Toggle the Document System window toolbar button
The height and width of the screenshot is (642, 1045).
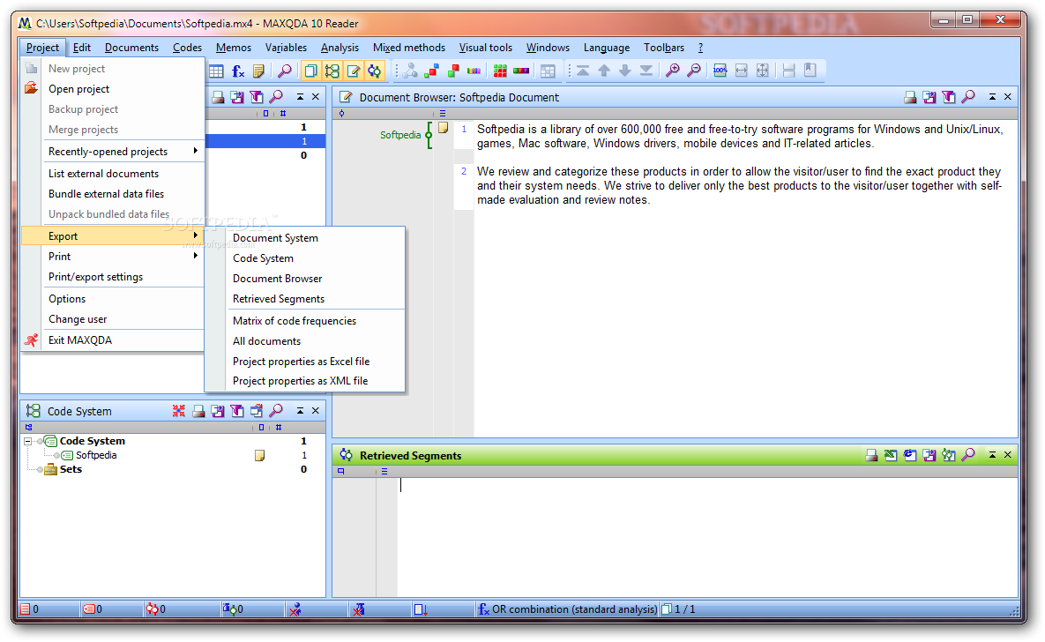310,71
